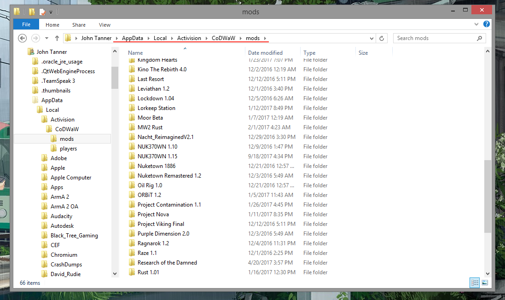Open Explorer help question mark
Screen dimensions: 505x300
point(487,24)
